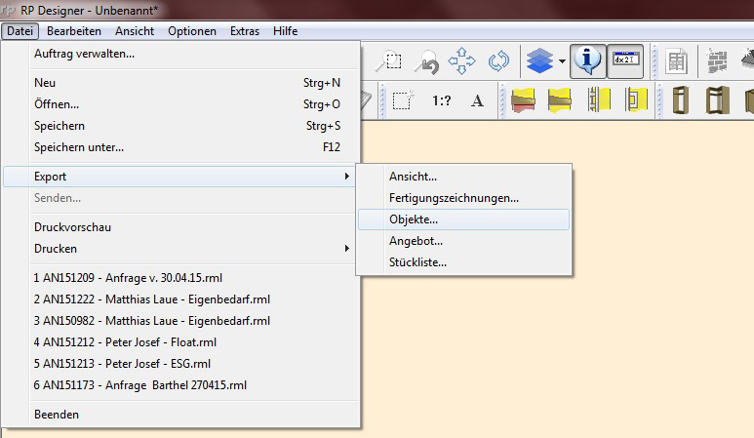Toggle the info speech bubble button
Image resolution: width=754 pixels, height=438 pixels.
click(587, 61)
